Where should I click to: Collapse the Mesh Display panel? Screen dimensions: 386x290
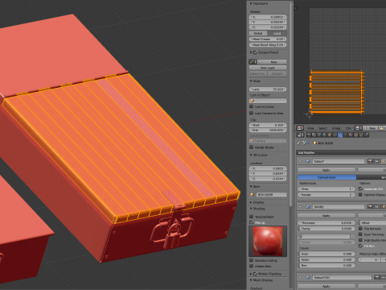coord(251,280)
